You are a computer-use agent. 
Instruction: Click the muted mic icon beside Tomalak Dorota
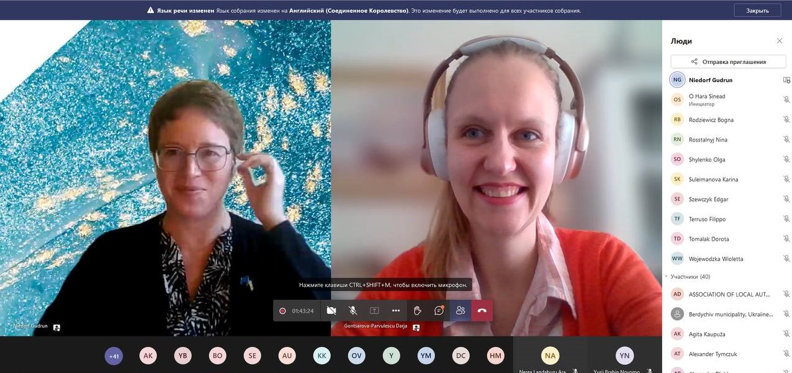(786, 239)
